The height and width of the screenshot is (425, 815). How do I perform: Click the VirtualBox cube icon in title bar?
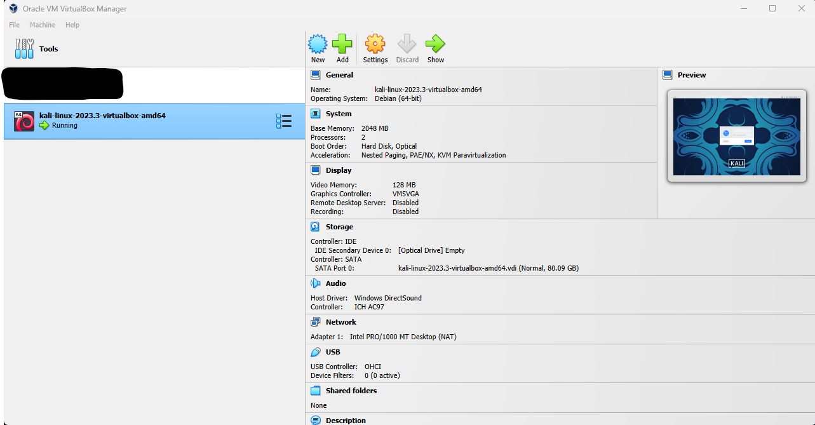click(13, 8)
